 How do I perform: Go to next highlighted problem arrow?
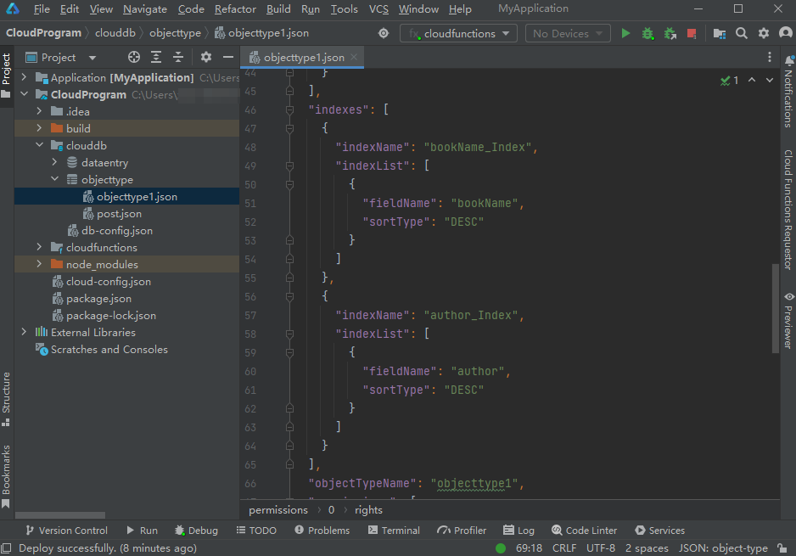(x=770, y=81)
